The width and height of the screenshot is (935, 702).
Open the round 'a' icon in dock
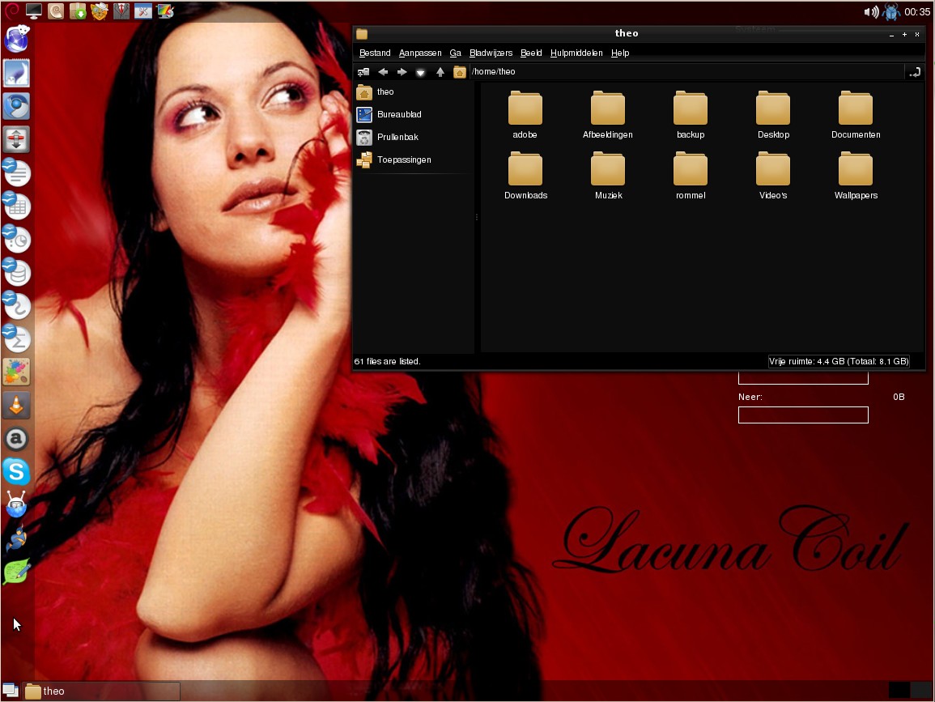(17, 439)
